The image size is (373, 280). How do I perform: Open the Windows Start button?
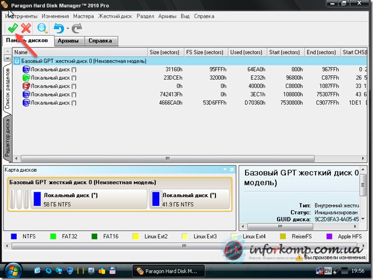[13, 271]
